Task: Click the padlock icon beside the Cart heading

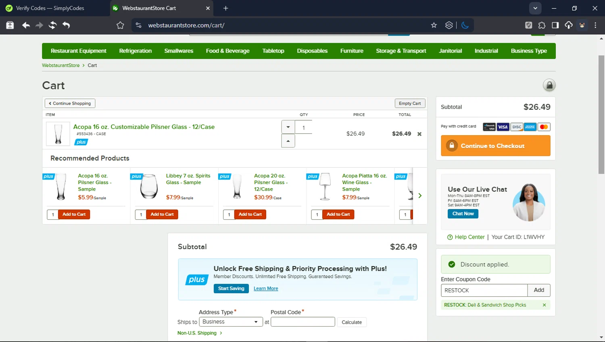Action: (549, 85)
